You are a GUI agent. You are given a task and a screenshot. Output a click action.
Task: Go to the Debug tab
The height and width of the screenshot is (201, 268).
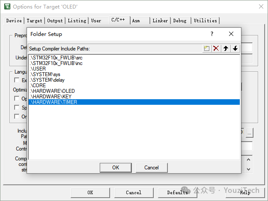point(180,21)
